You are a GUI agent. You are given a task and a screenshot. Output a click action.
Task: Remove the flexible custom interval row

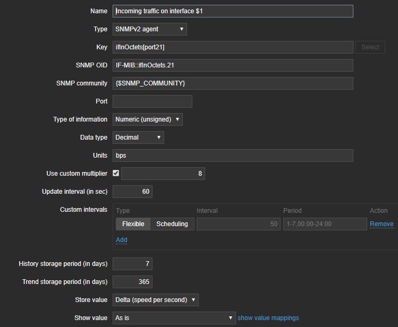(x=382, y=224)
